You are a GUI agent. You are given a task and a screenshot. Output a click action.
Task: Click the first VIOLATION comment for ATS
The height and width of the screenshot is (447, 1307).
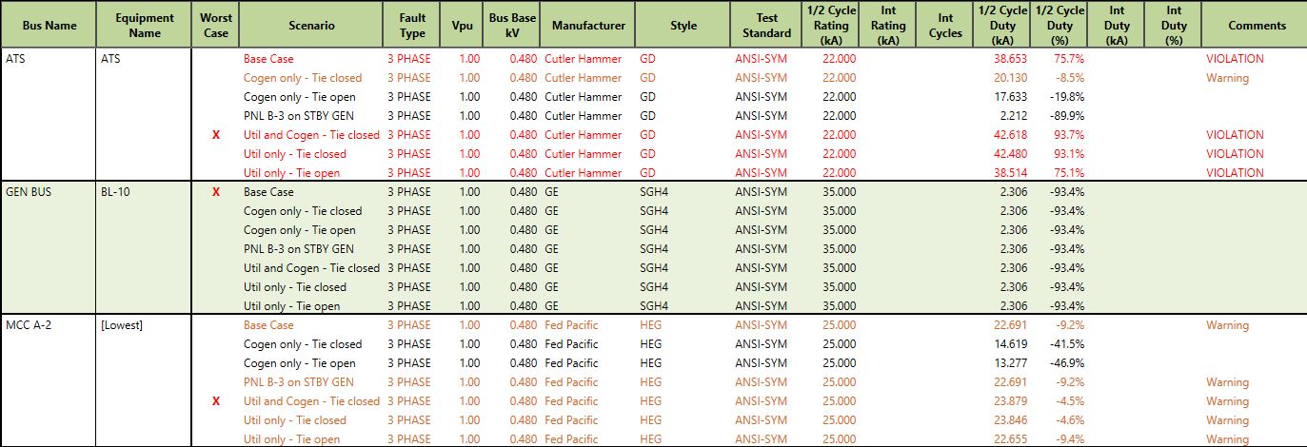[x=1235, y=59]
